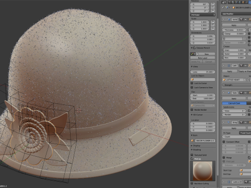Toggle Lattice modifier render camera icon
The image size is (251, 188).
[x=241, y=65]
